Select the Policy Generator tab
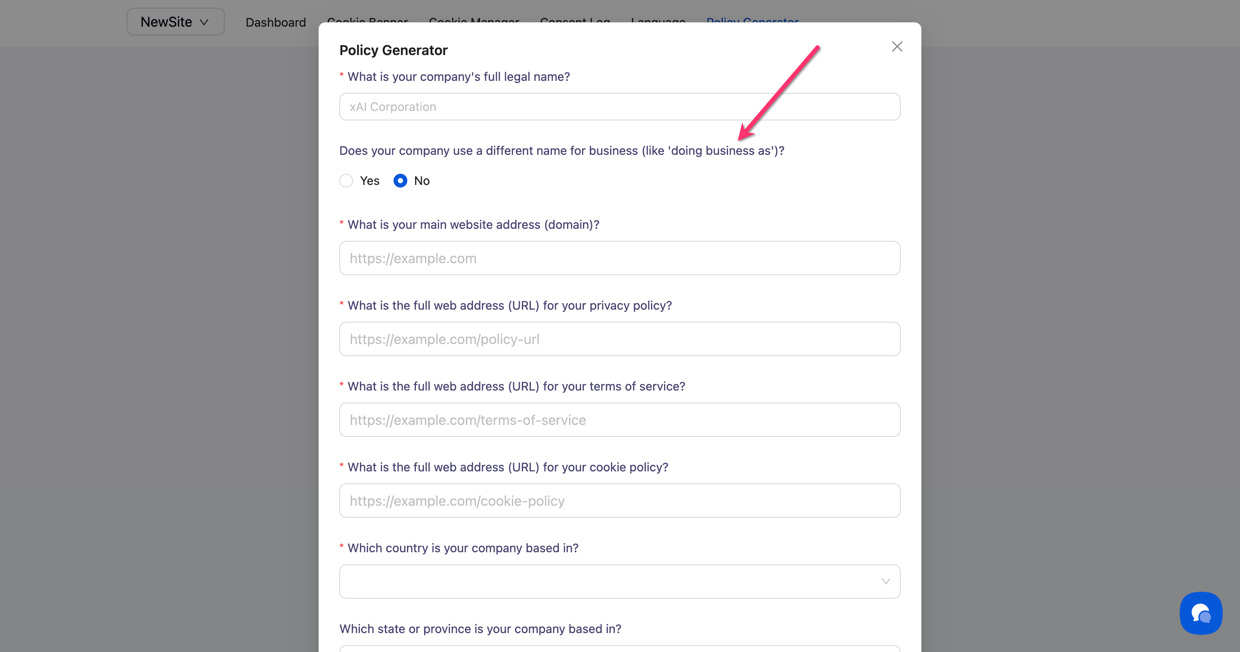Viewport: 1240px width, 652px height. (752, 20)
